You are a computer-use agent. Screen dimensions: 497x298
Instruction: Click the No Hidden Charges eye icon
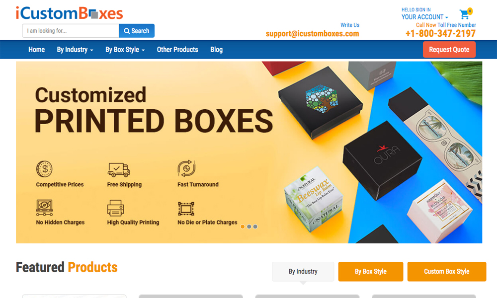coord(44,208)
